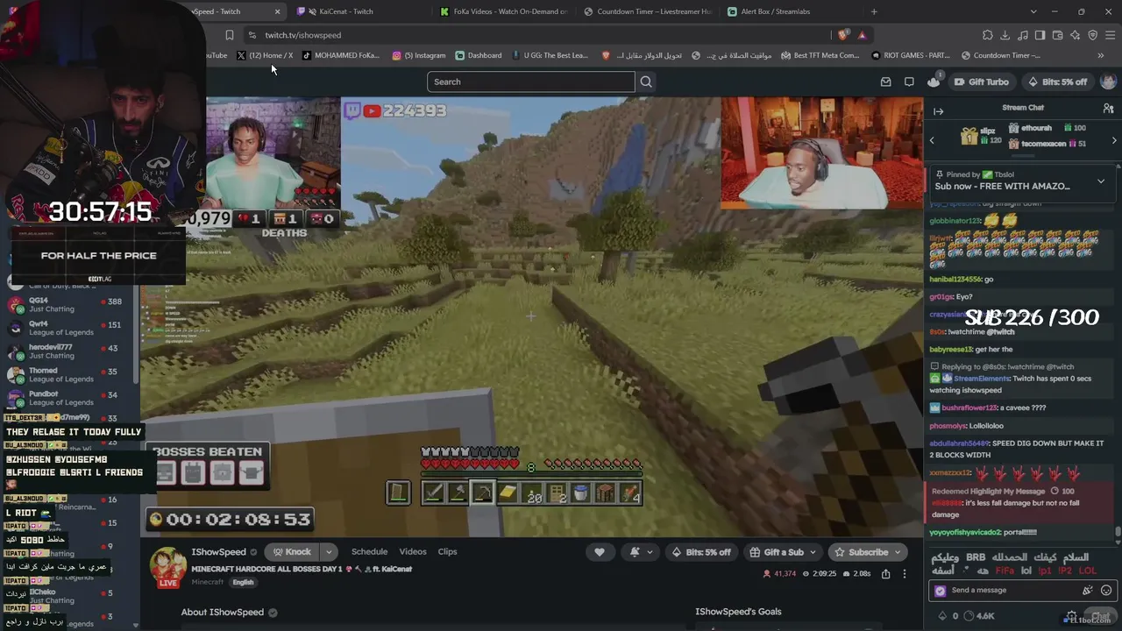Screen dimensions: 1122x631
Task: Open the browser tab search chevron
Action: [x=1033, y=11]
